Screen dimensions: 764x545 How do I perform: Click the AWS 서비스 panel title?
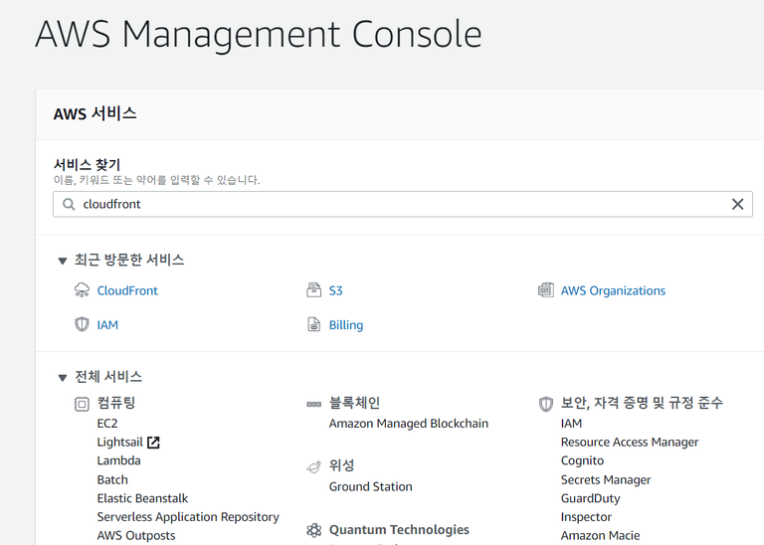tap(95, 114)
